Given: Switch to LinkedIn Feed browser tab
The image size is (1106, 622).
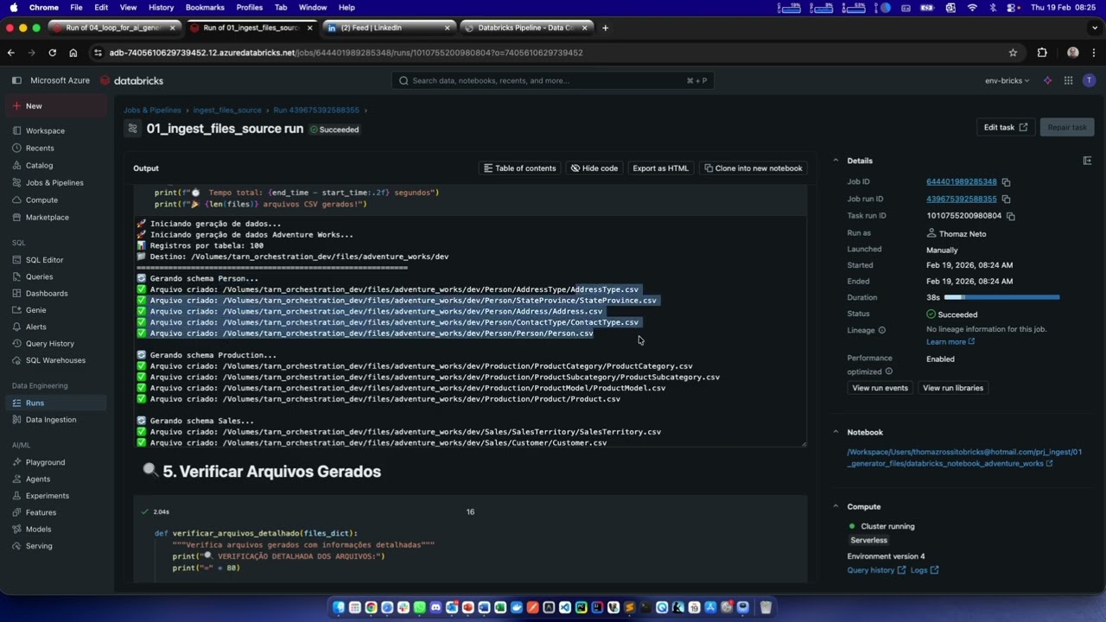Looking at the screenshot, I should click(x=388, y=28).
